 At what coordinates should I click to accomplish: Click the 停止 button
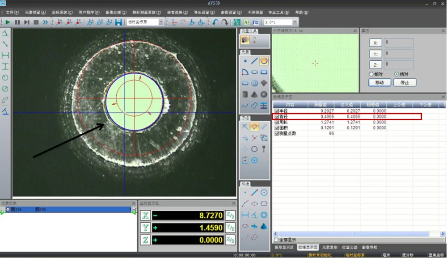(405, 83)
